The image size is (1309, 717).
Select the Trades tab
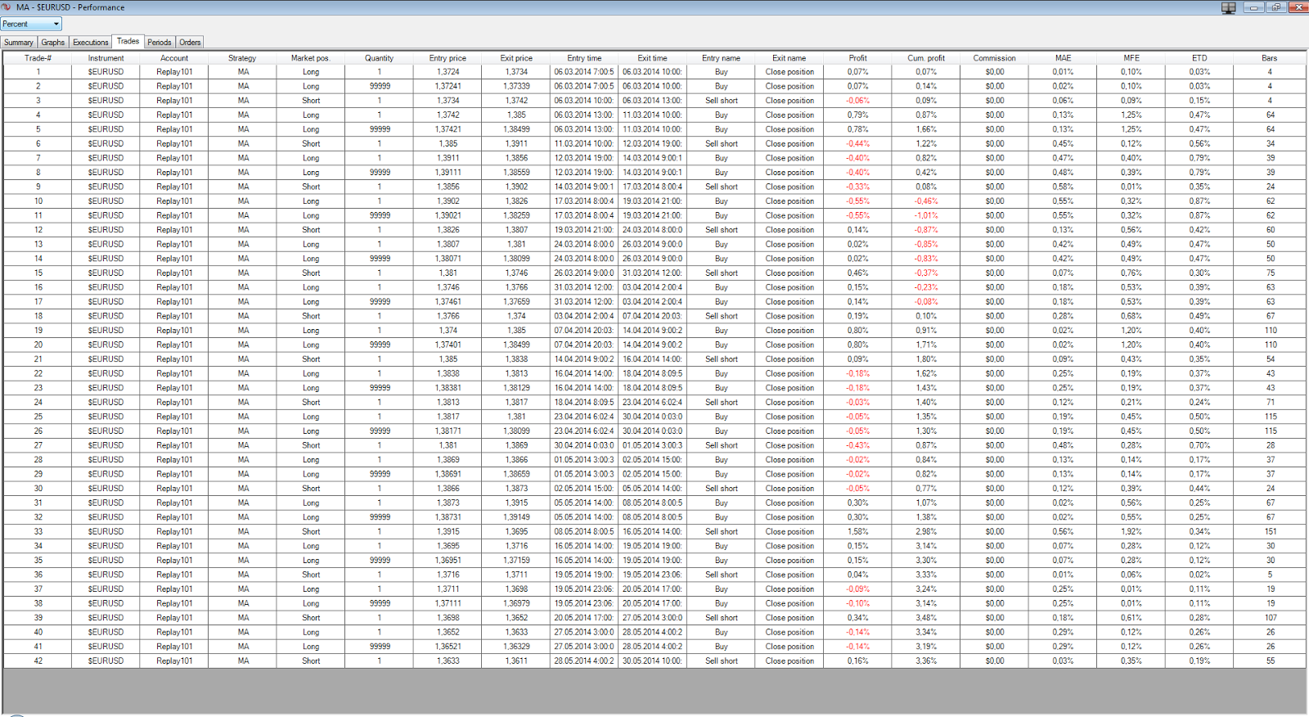point(128,41)
